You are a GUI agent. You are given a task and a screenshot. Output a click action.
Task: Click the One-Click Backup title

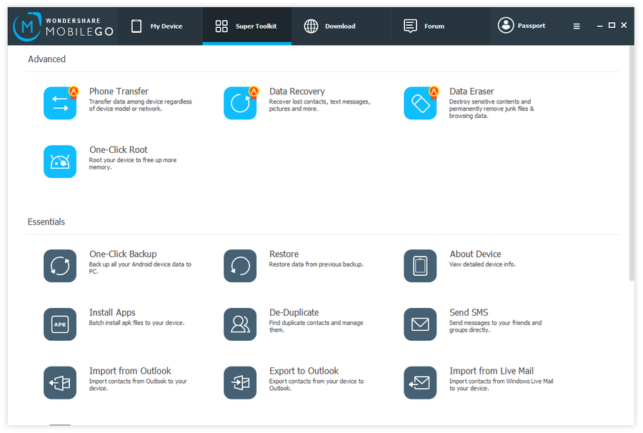pos(123,254)
